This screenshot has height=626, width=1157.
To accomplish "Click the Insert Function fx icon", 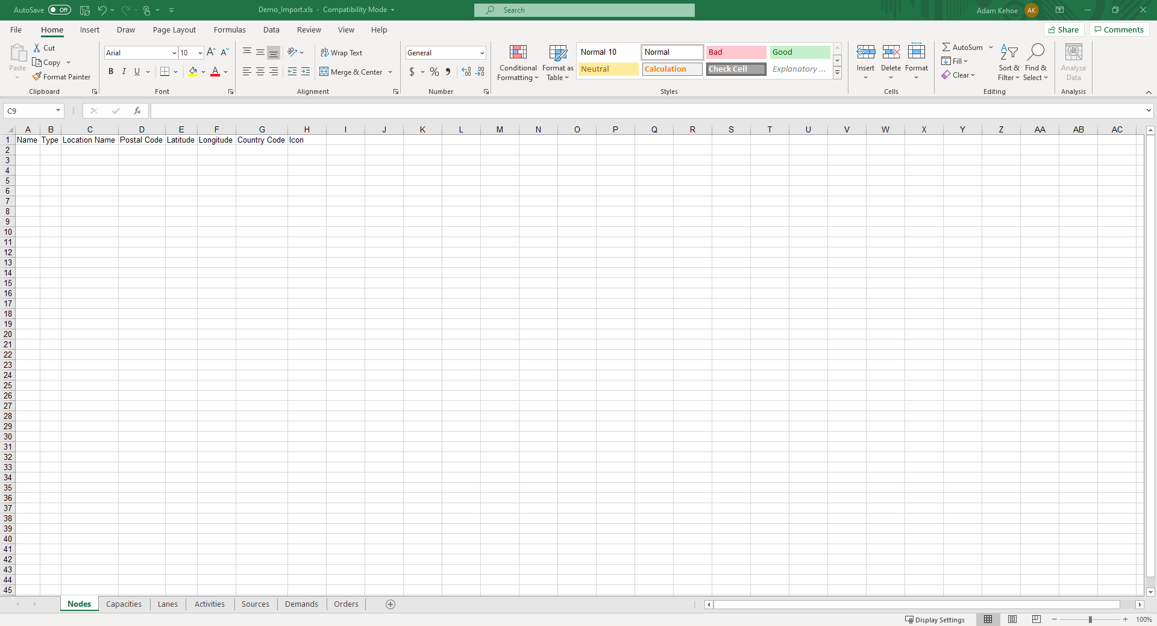I will (x=137, y=111).
